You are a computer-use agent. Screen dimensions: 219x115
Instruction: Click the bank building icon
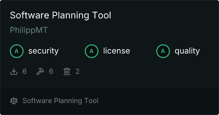pyautogui.click(x=67, y=71)
